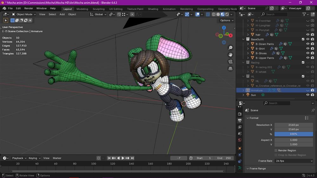Open the Global transform orientation dropdown
This screenshot has height=178, width=317.
pyautogui.click(x=98, y=14)
